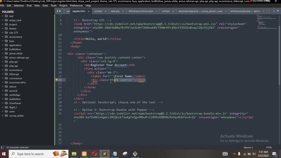281x158 pixels.
Task: Switch to the WithdrawController.php tab
Action: (x=140, y=11)
